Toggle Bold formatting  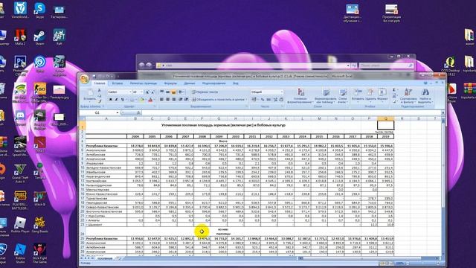[x=111, y=100]
